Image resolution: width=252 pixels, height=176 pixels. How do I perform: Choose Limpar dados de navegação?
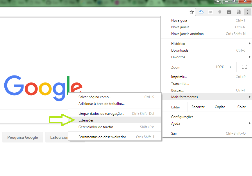pos(101,113)
